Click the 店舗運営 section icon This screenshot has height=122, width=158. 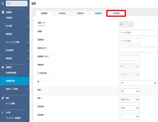[3, 12]
